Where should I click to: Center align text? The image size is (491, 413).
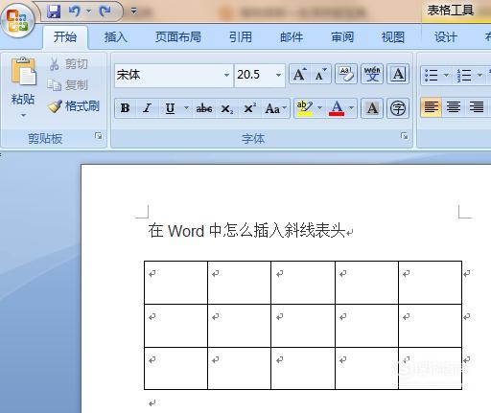tap(454, 107)
